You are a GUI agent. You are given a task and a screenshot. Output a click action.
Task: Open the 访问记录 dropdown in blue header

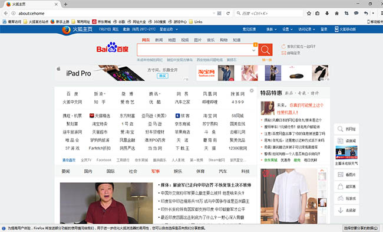(306, 30)
